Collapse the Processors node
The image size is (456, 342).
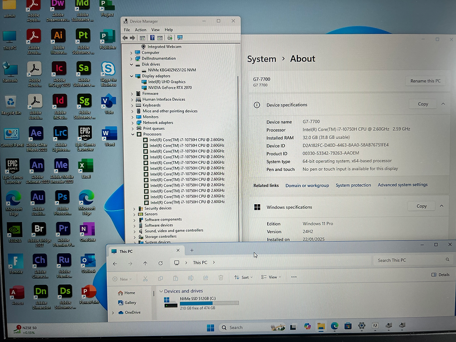[x=133, y=134]
